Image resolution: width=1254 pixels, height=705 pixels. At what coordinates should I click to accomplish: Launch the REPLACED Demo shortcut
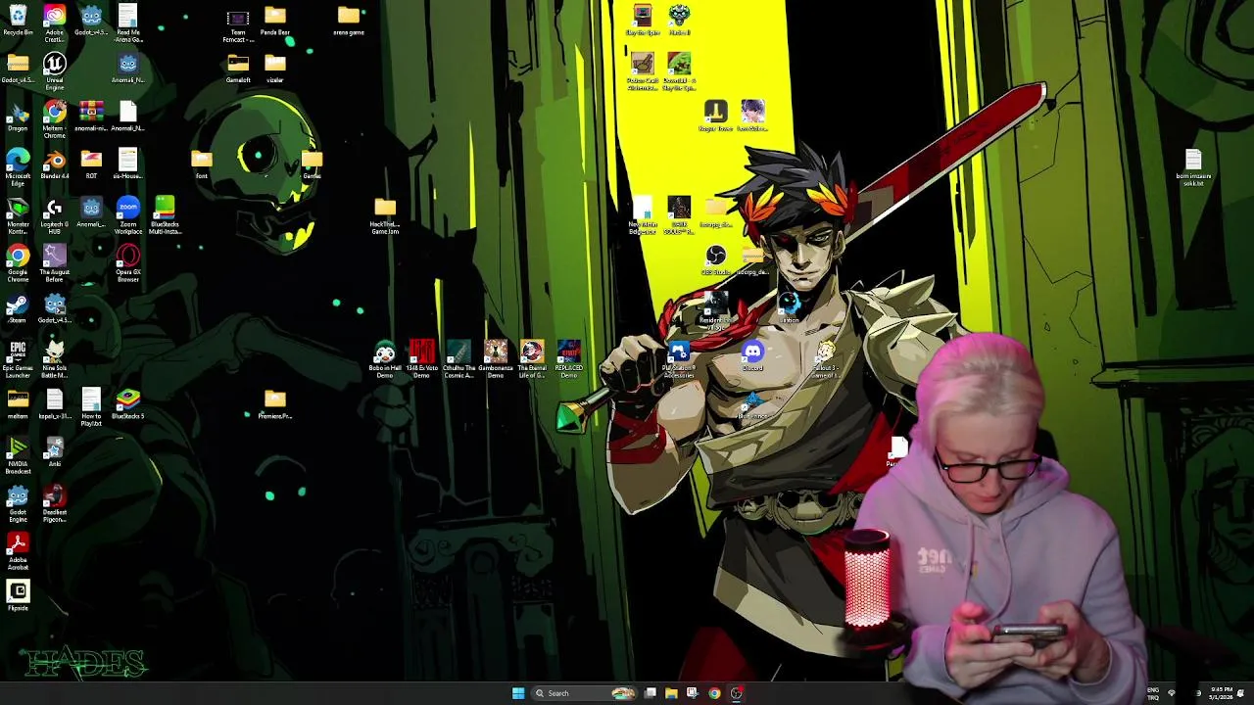click(x=569, y=359)
